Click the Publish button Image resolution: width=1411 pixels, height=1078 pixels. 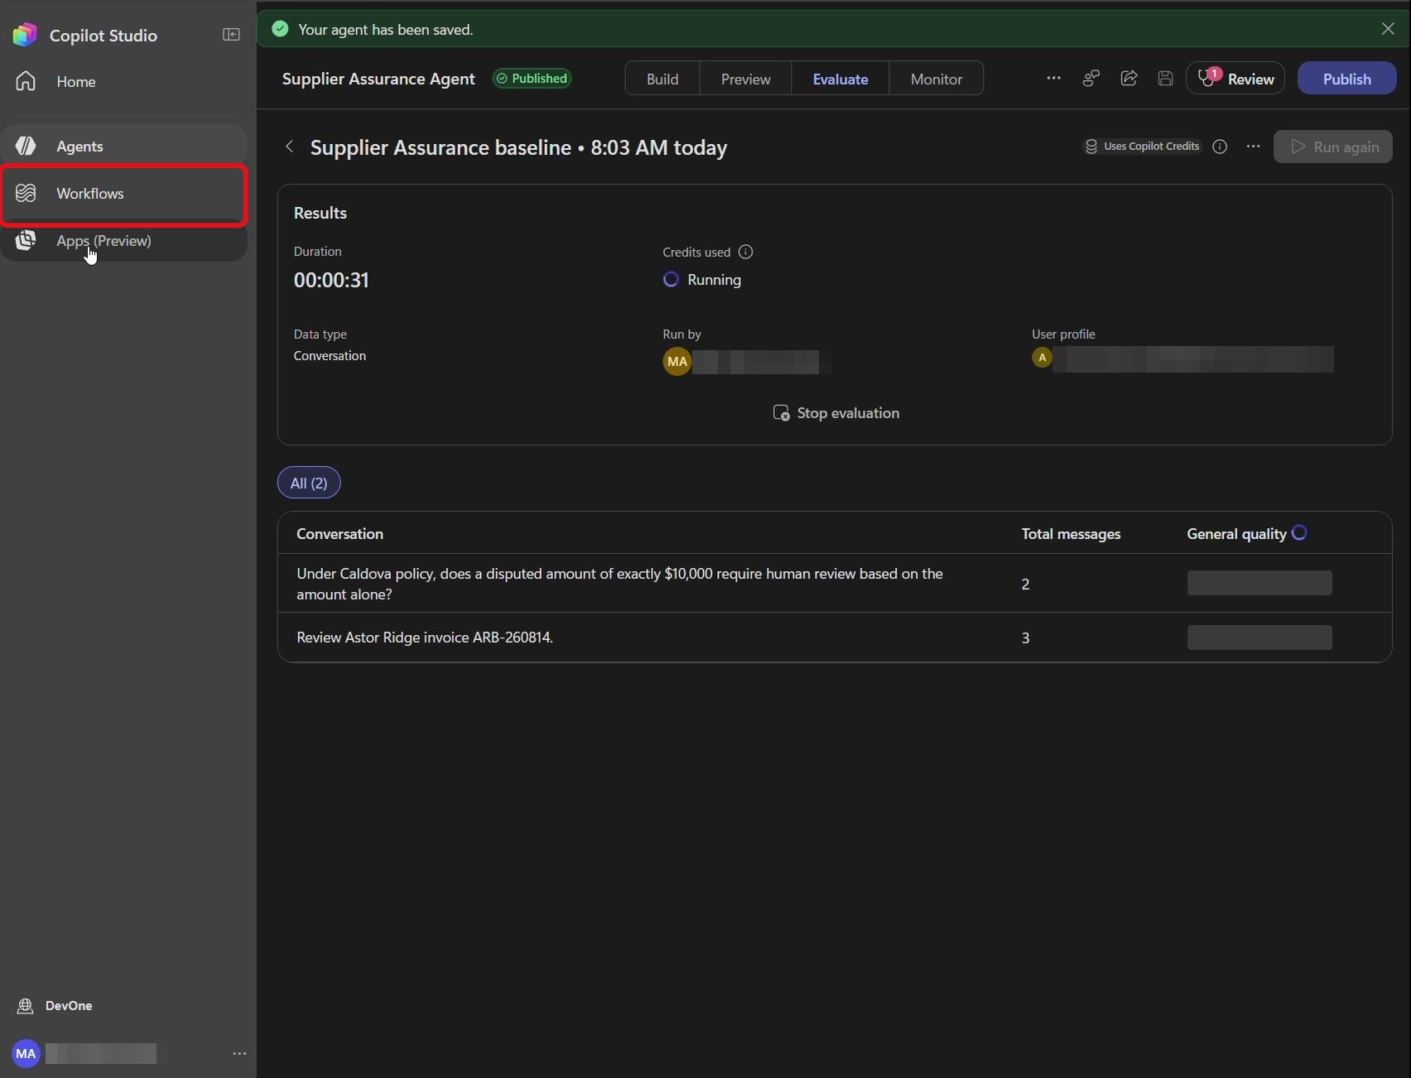(1346, 78)
